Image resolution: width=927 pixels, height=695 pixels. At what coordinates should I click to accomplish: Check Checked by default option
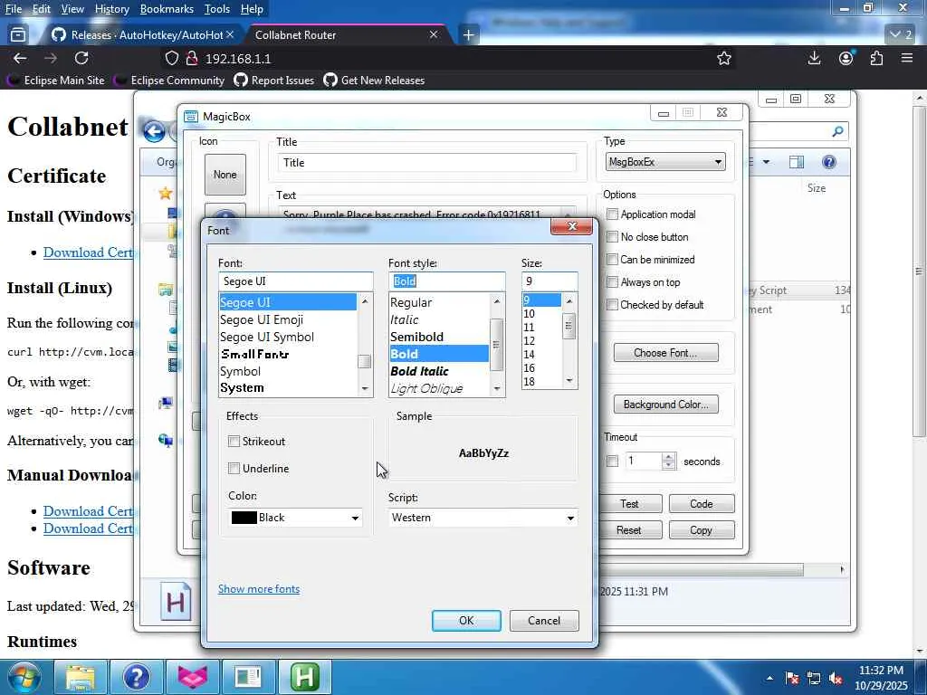613,304
